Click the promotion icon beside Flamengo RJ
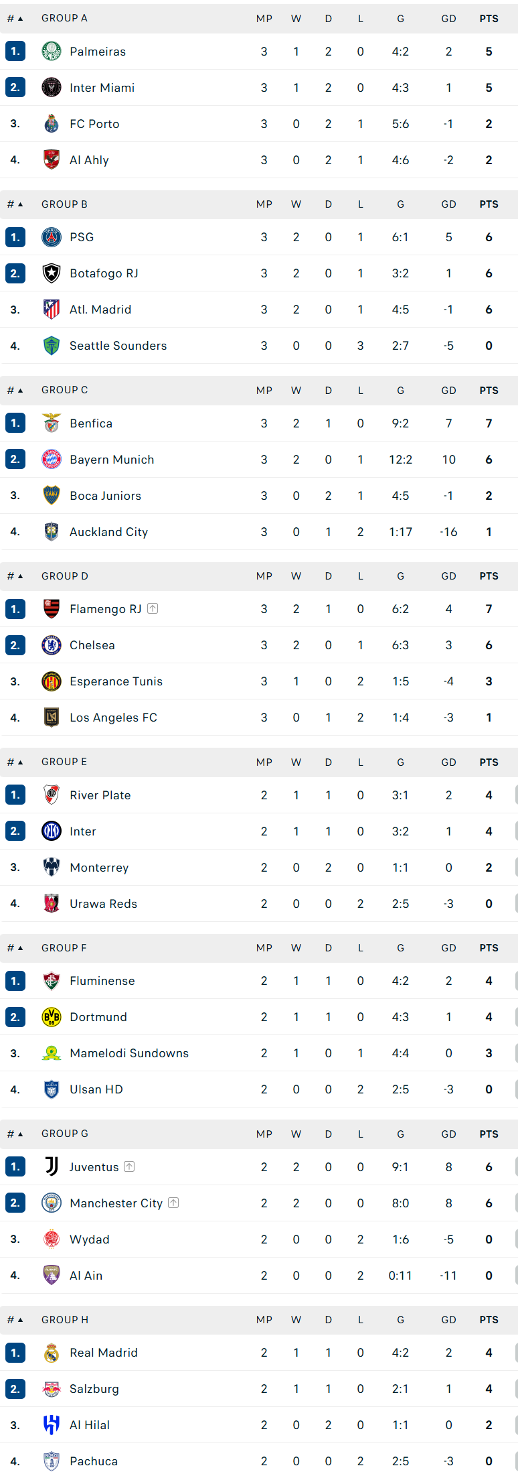The width and height of the screenshot is (518, 1478). (x=153, y=608)
